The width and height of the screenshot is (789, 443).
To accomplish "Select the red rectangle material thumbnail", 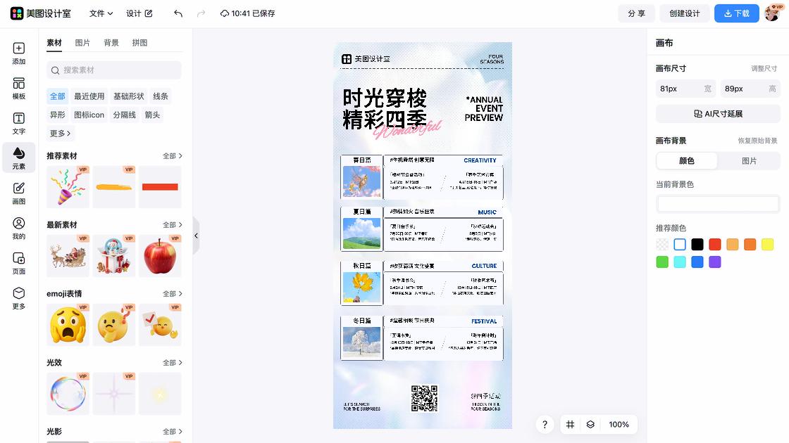I will click(160, 187).
